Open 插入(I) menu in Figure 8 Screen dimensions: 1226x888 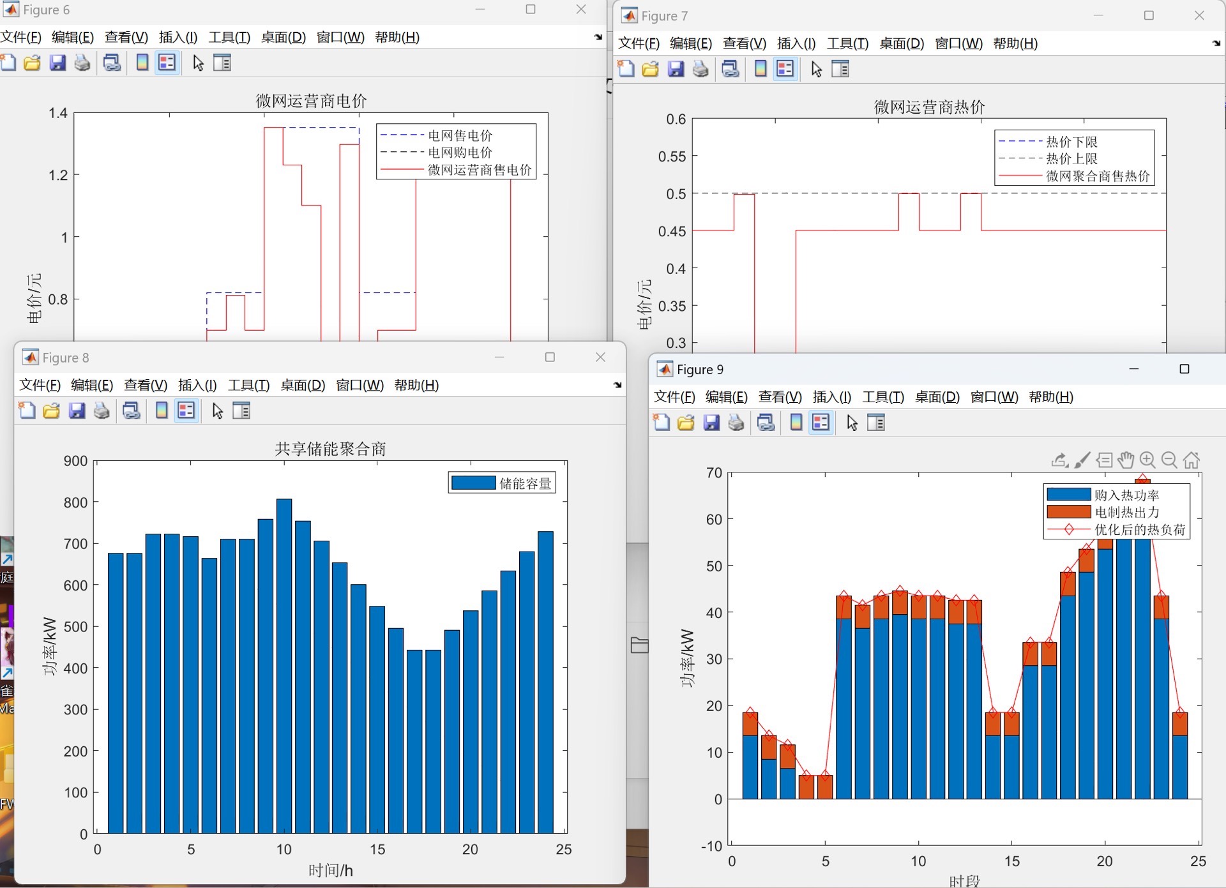point(197,385)
